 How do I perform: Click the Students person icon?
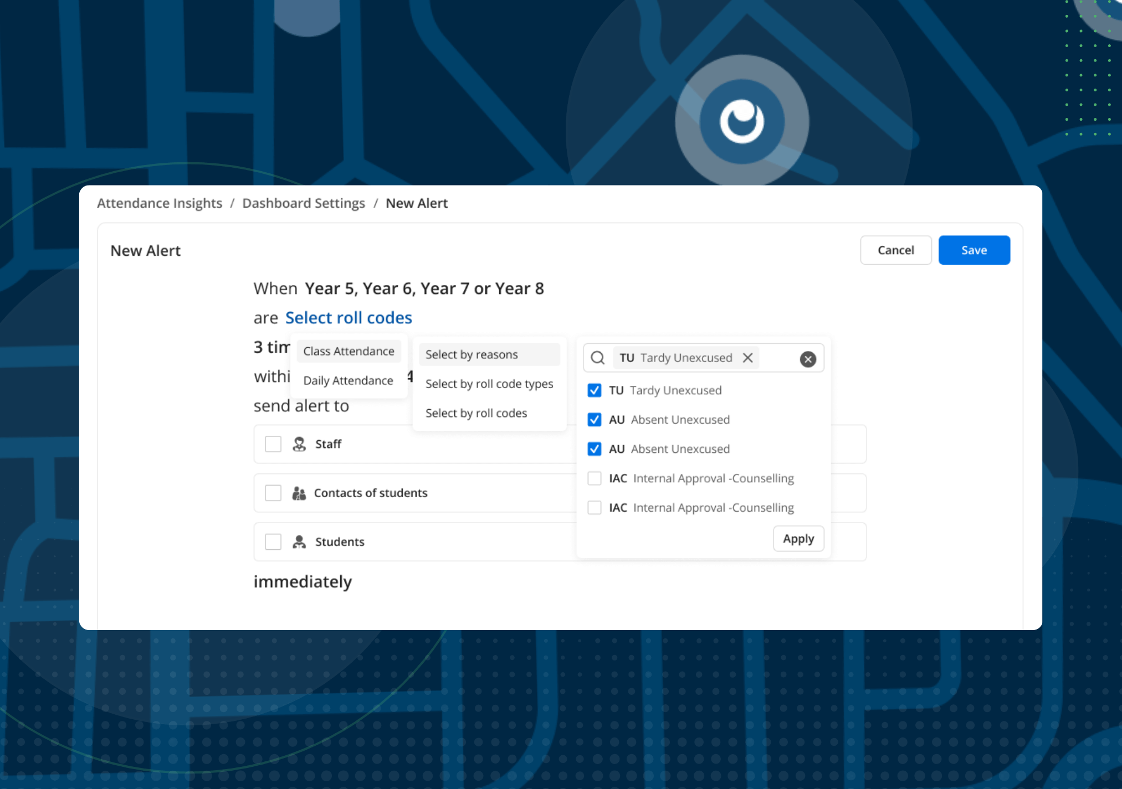(299, 542)
